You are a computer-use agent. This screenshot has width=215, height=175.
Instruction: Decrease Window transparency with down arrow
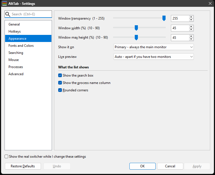tap(191, 20)
